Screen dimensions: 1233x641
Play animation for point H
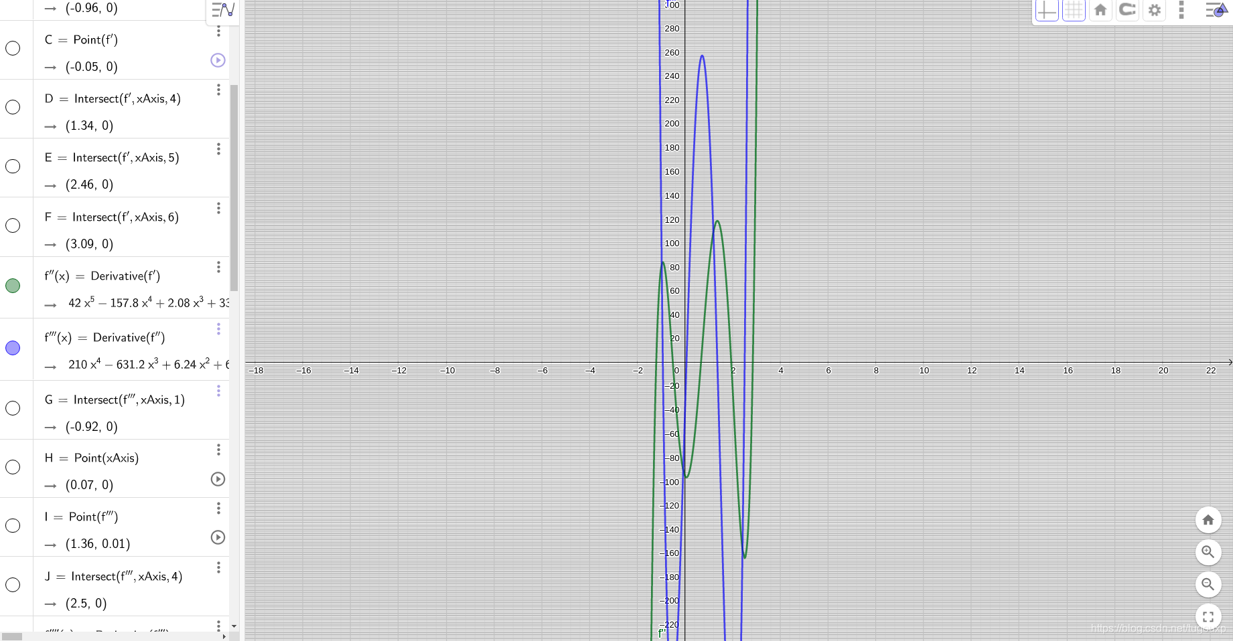218,479
